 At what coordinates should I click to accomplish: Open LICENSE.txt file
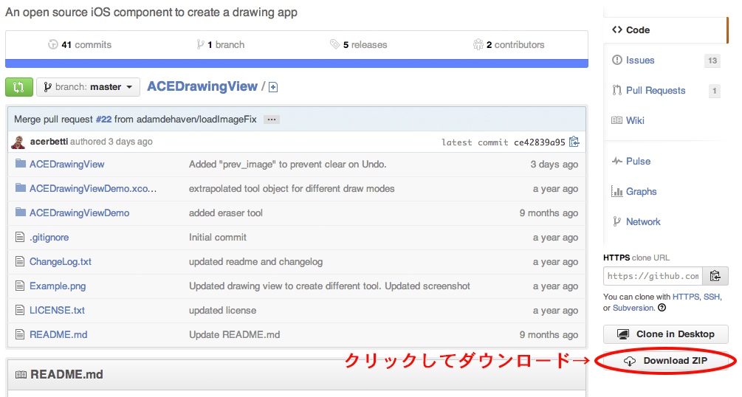click(57, 311)
